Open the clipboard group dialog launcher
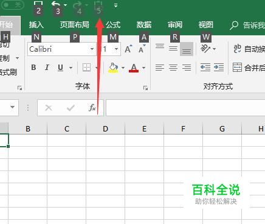This screenshot has width=265, height=224. pyautogui.click(x=19, y=88)
